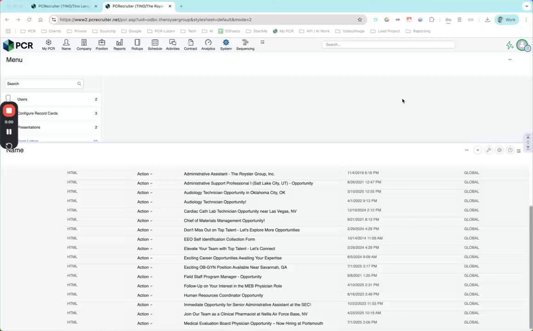Click the plus add button in Name panel

477,150
